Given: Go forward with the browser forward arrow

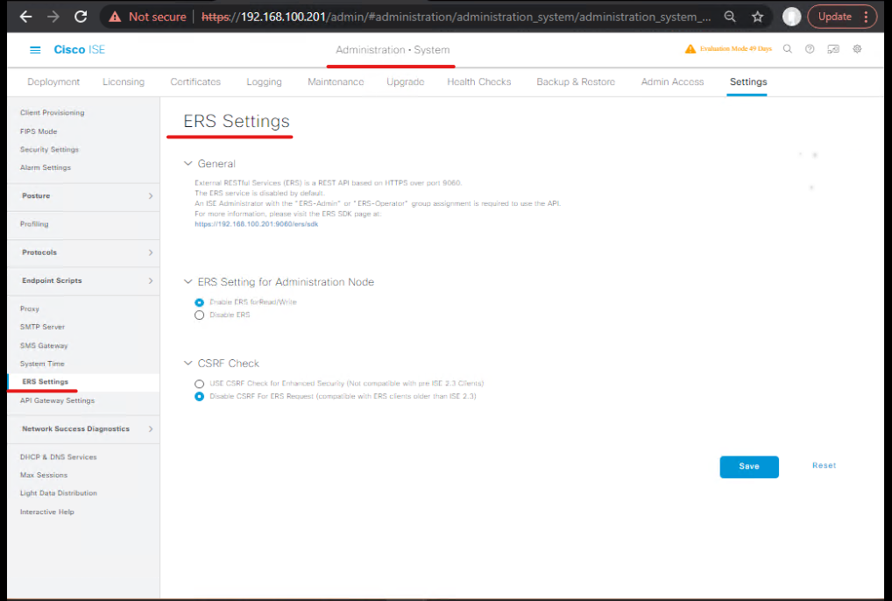Looking at the screenshot, I should click(53, 17).
